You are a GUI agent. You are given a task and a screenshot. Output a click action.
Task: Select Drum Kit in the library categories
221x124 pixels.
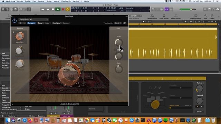[x=4, y=88]
